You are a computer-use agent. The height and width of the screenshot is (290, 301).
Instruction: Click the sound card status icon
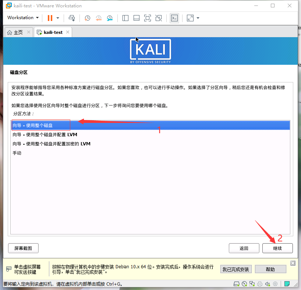tap(268, 284)
